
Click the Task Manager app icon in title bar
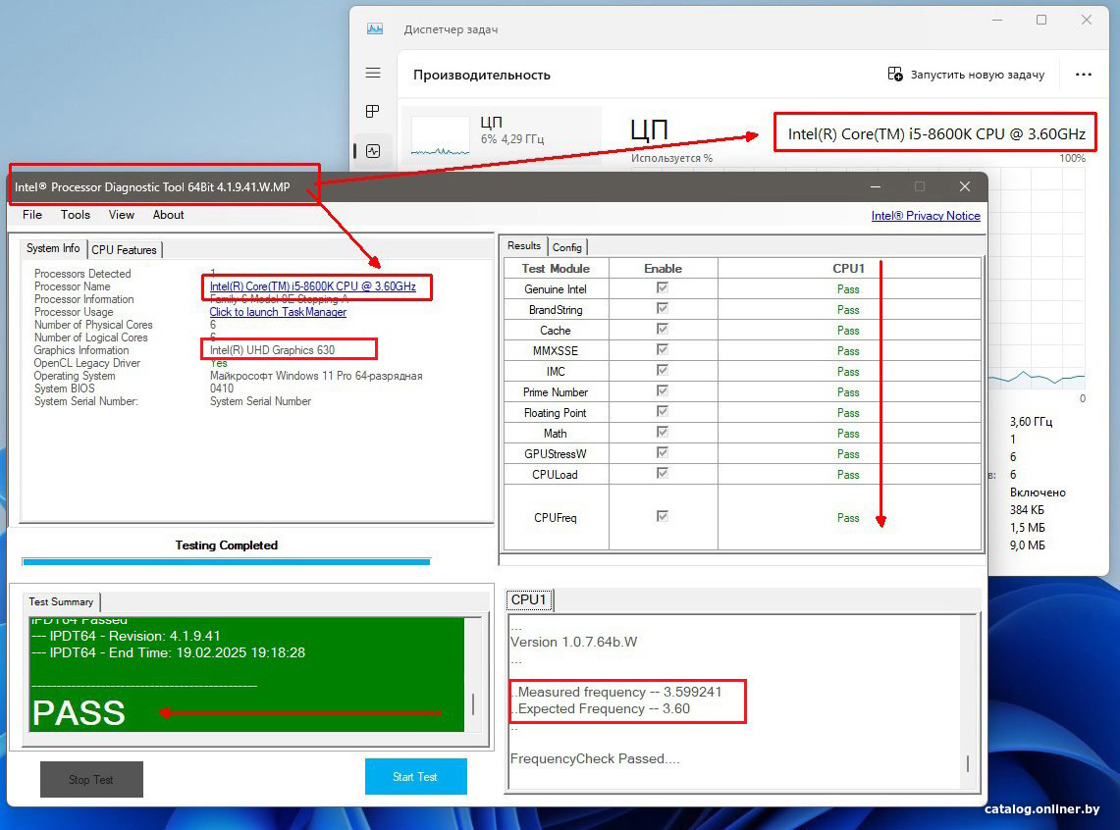[x=375, y=29]
